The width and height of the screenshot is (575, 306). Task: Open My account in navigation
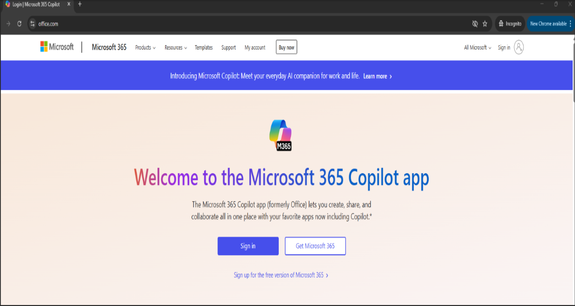pos(255,48)
